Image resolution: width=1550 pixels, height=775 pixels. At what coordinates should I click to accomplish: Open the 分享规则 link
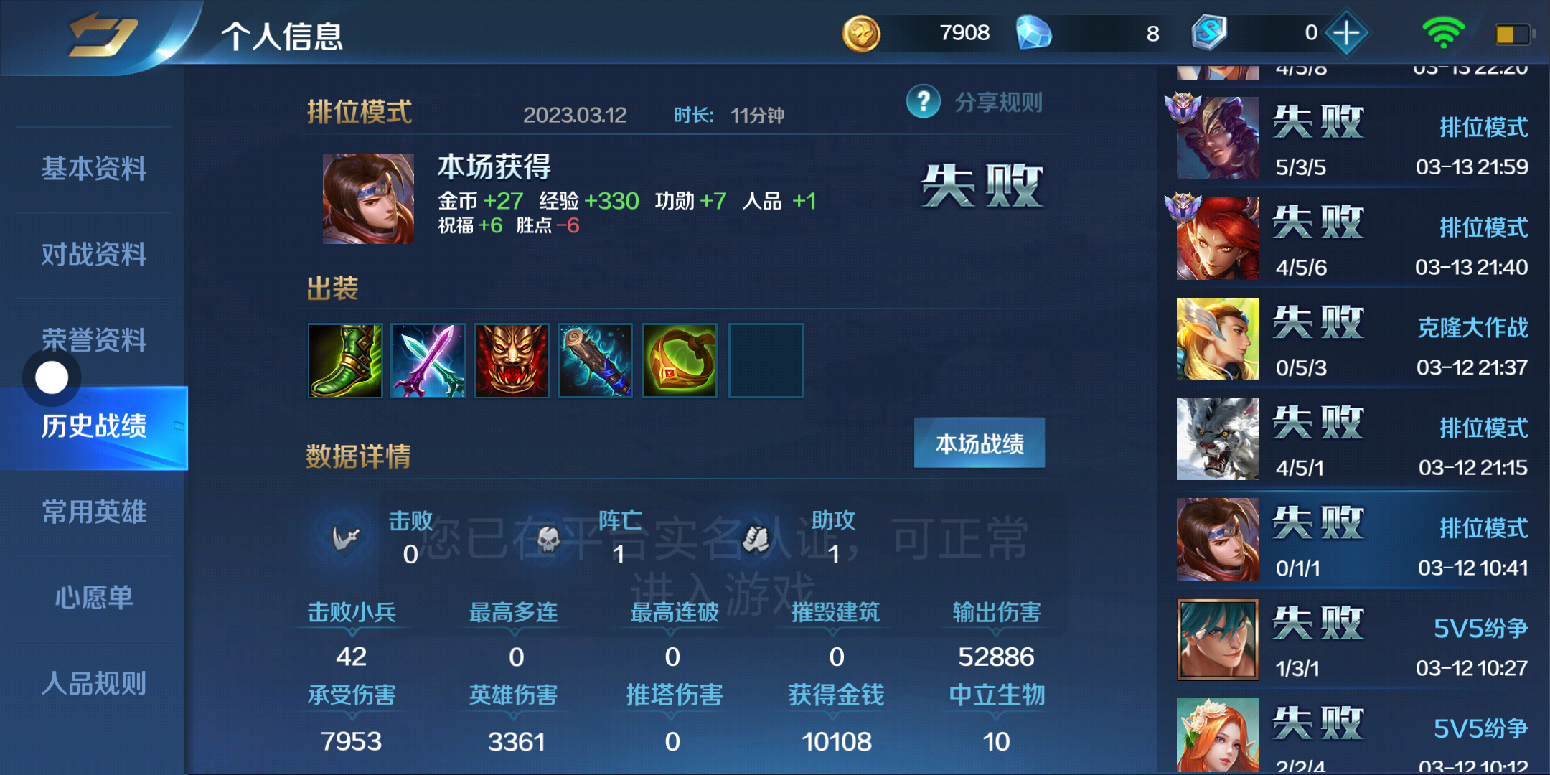tap(998, 103)
